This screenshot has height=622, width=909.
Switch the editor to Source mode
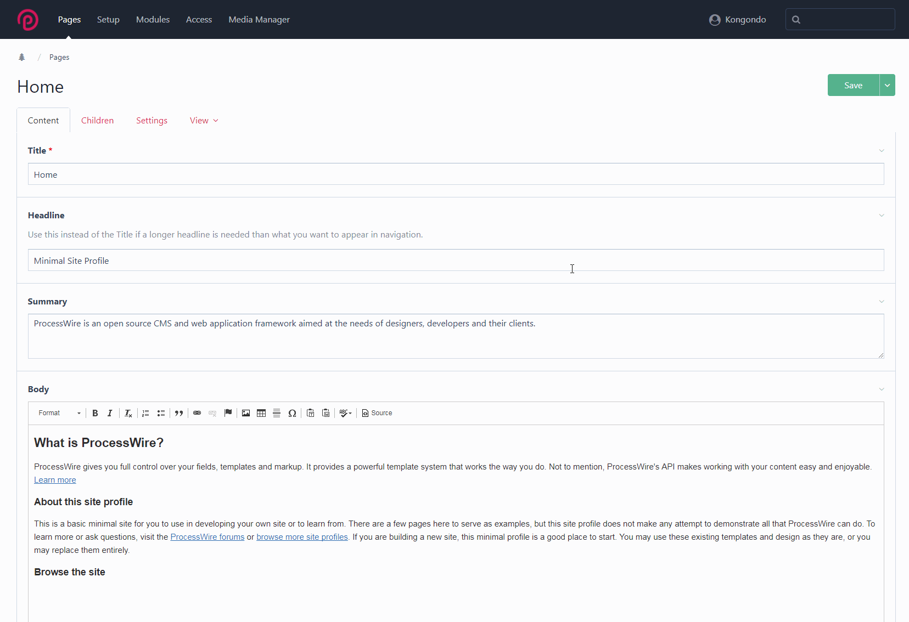377,413
